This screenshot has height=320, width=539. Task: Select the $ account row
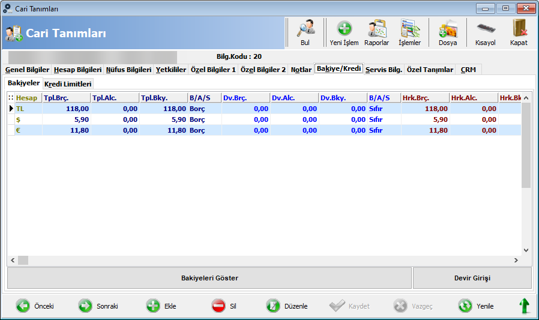(x=264, y=119)
